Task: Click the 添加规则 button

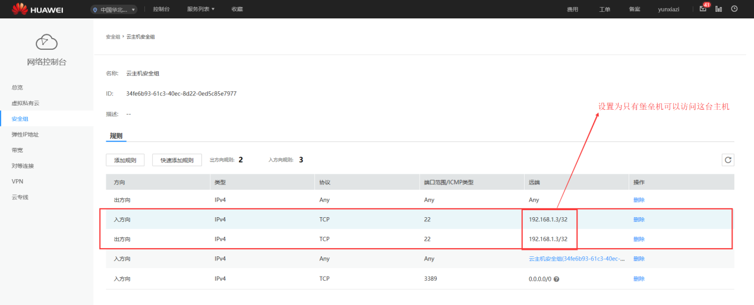Action: [125, 160]
